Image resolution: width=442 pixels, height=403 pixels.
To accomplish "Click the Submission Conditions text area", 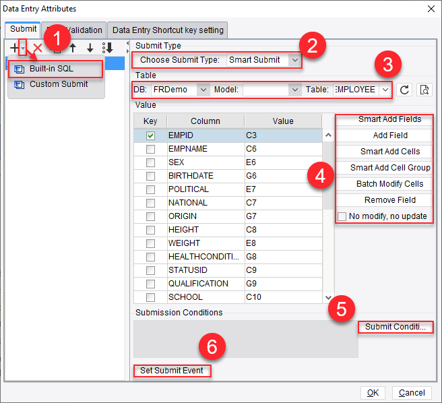I will click(x=246, y=339).
